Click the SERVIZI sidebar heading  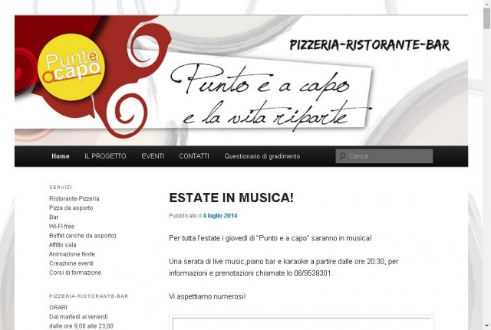61,187
